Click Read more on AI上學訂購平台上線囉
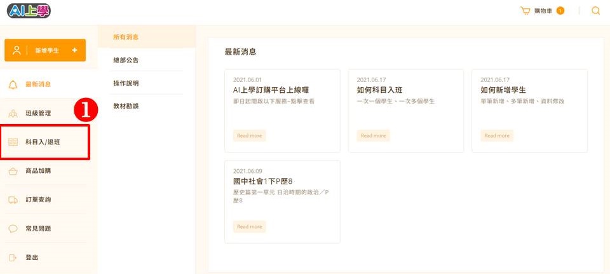 point(249,135)
